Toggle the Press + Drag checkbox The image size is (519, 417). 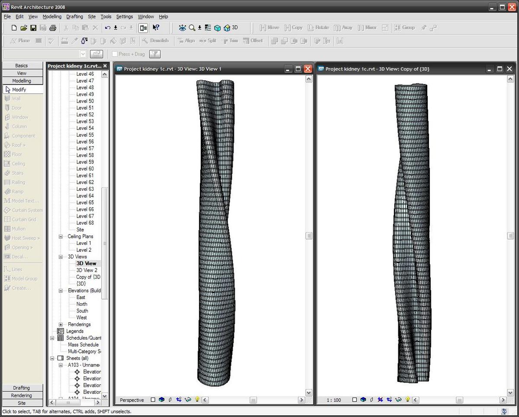click(115, 54)
